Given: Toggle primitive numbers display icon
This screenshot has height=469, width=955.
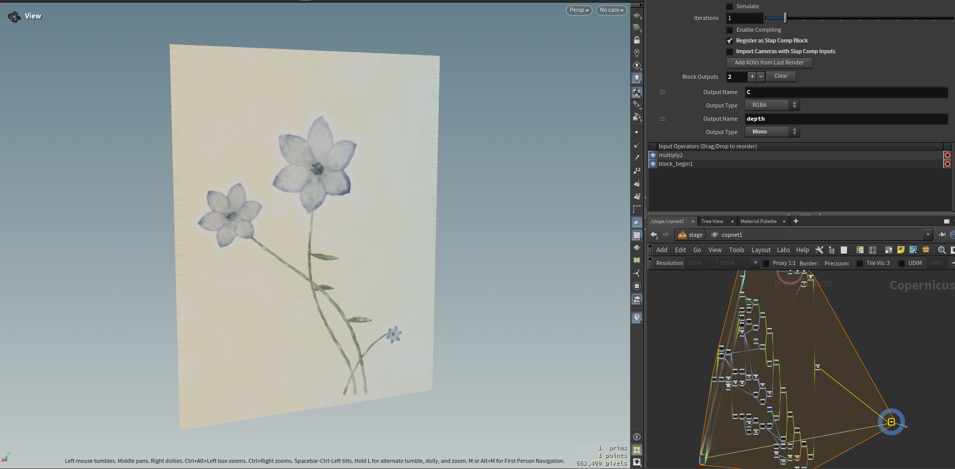Looking at the screenshot, I should pyautogui.click(x=637, y=196).
